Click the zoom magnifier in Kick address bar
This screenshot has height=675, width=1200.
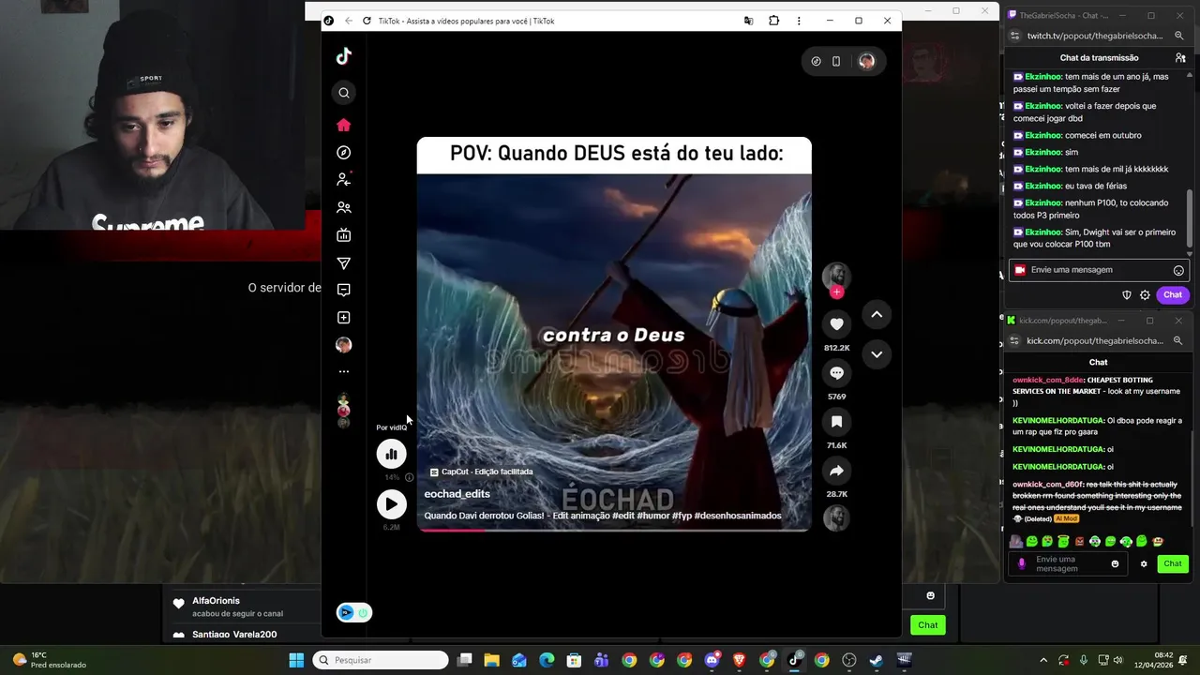(1178, 341)
